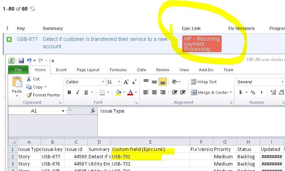Open the Font Color dropdown arrow

coord(136,92)
